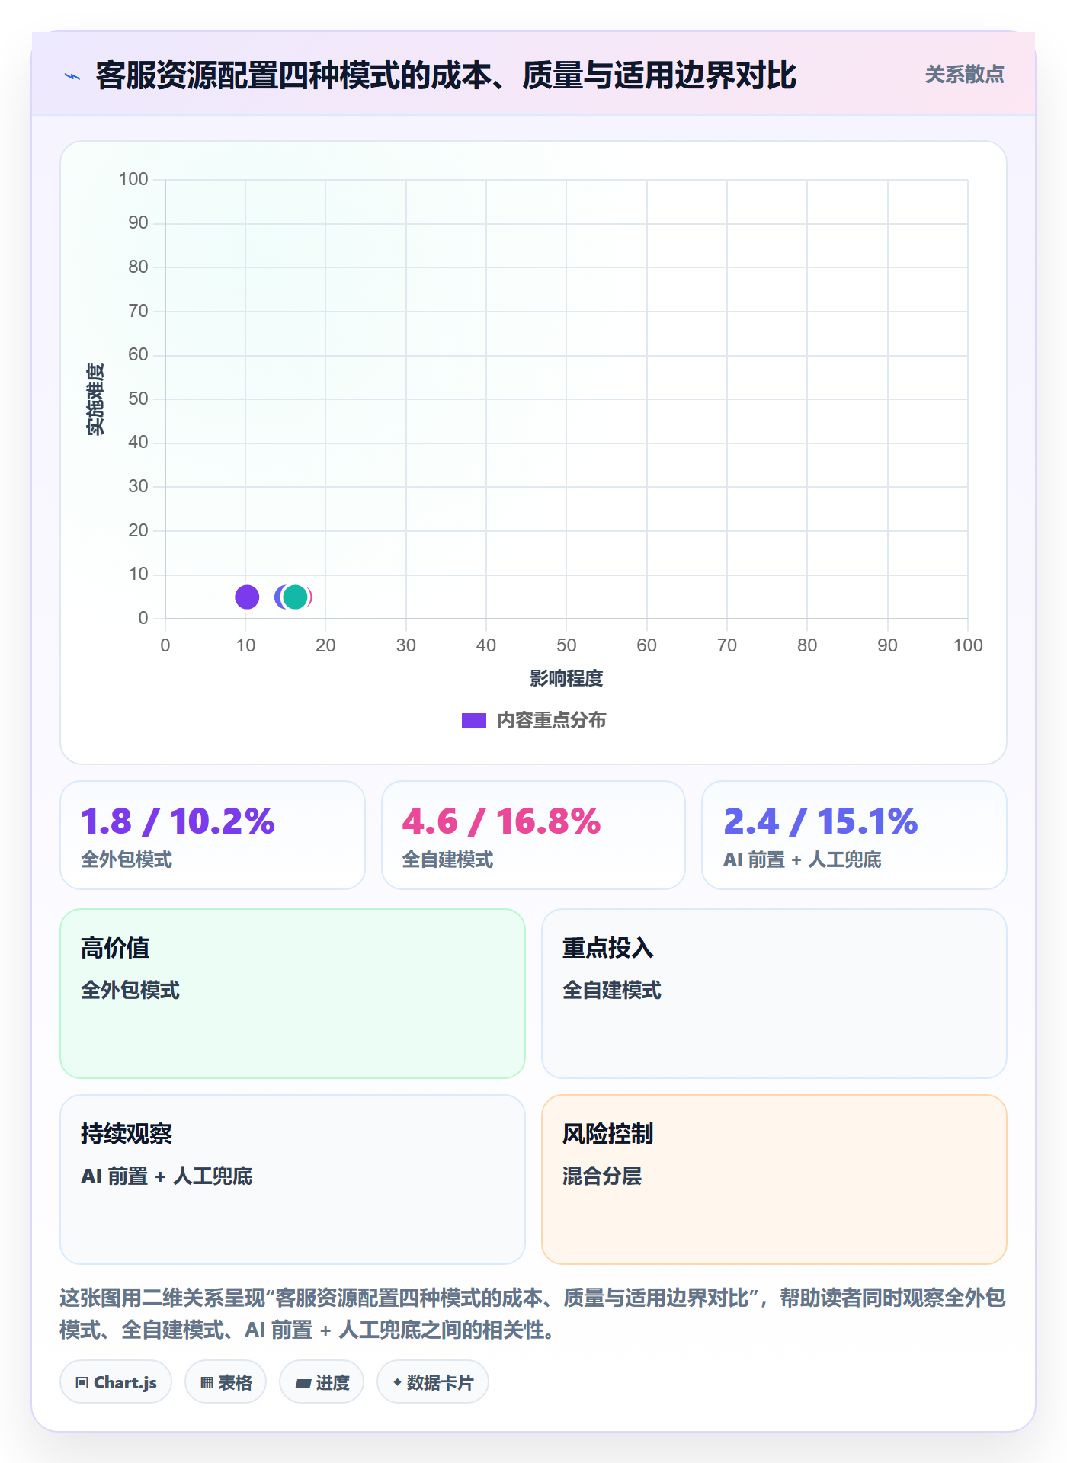Open the 1.8 / 10.2% 全外包模式 stat card
This screenshot has height=1463, width=1067.
click(x=213, y=835)
